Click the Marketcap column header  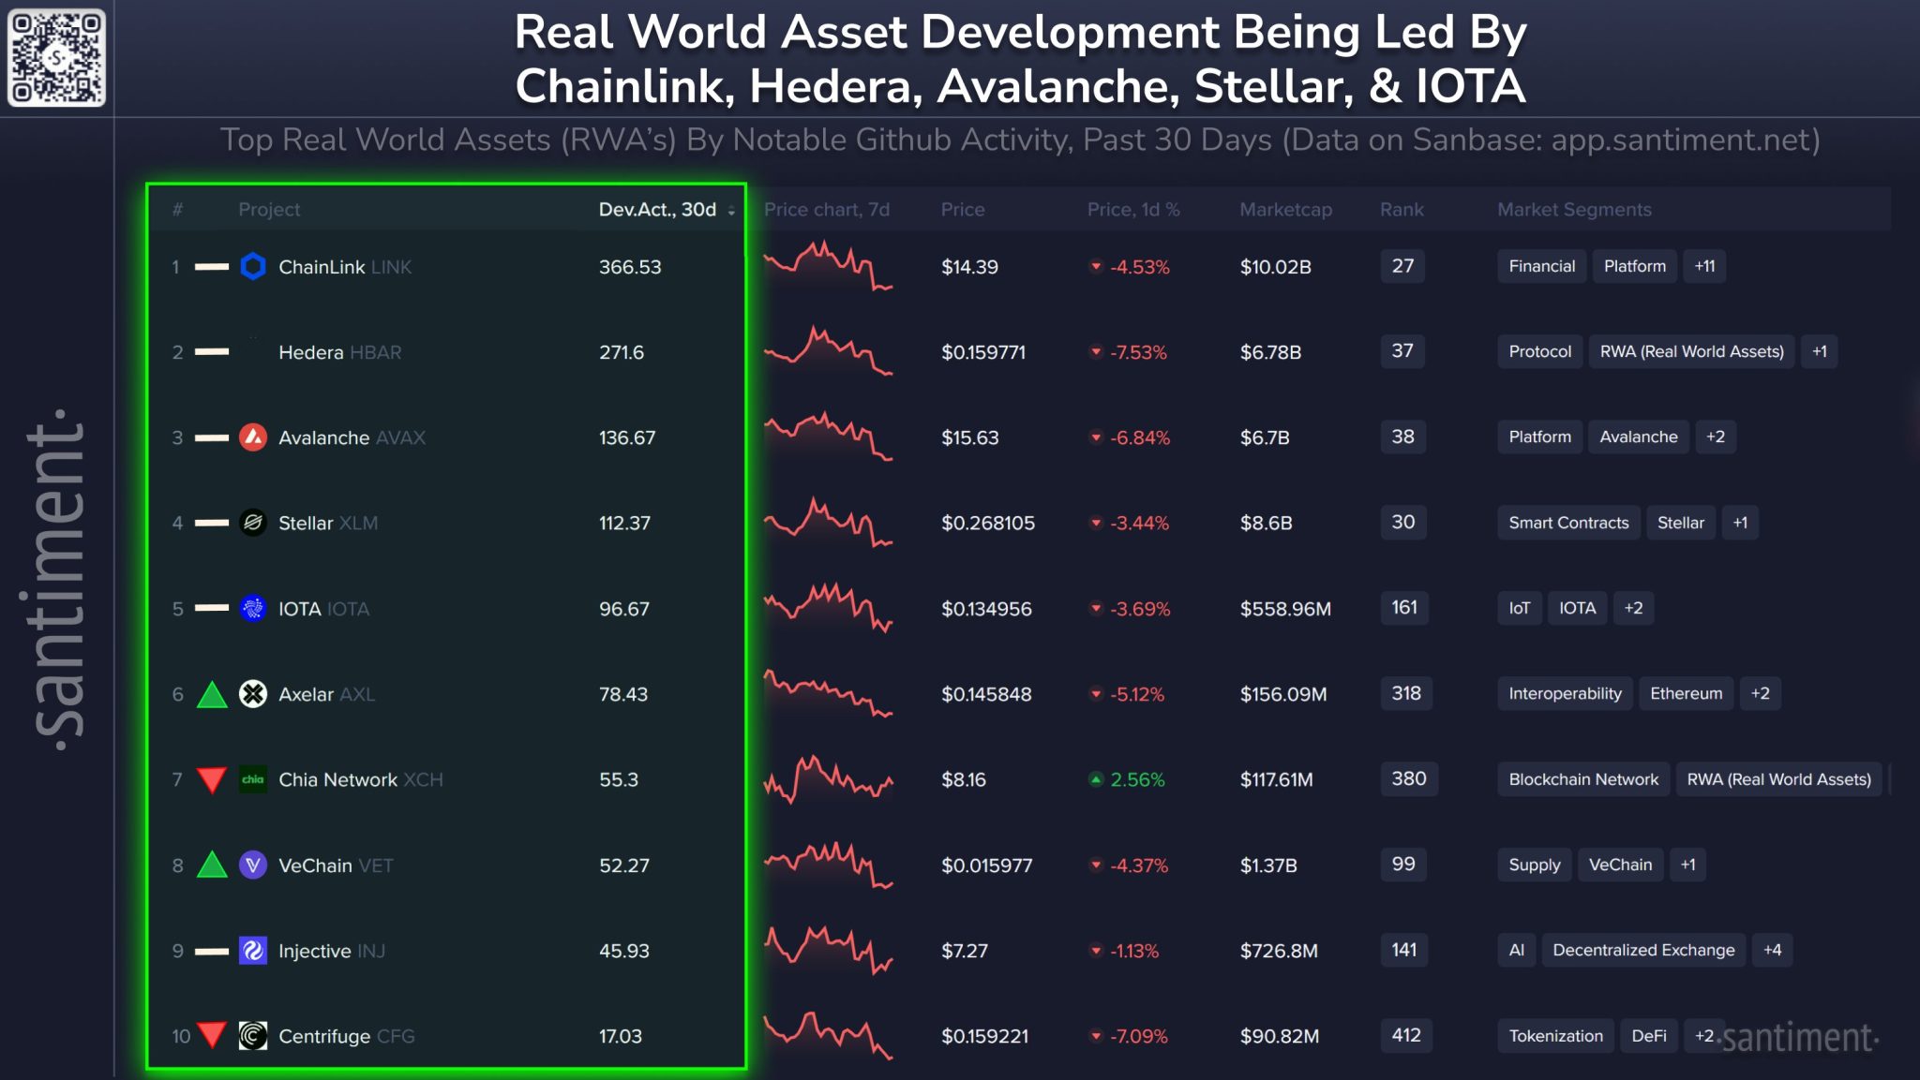coord(1285,210)
